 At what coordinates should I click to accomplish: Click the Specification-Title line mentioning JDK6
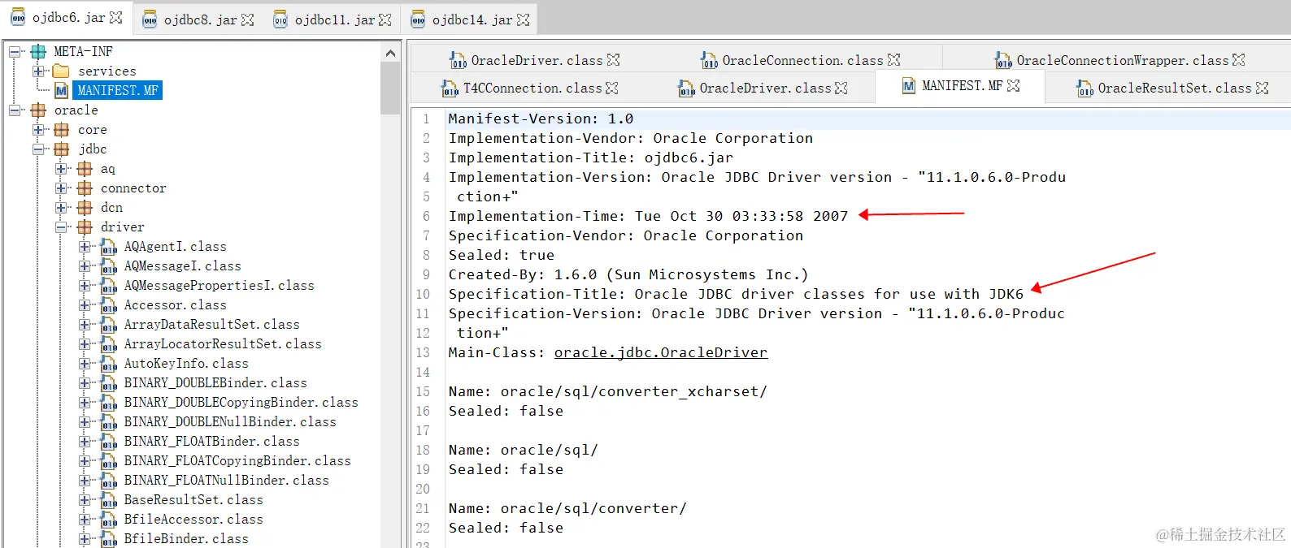pos(736,294)
